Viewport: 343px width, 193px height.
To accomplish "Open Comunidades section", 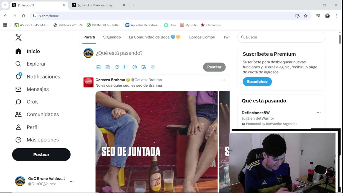I will (x=37, y=114).
